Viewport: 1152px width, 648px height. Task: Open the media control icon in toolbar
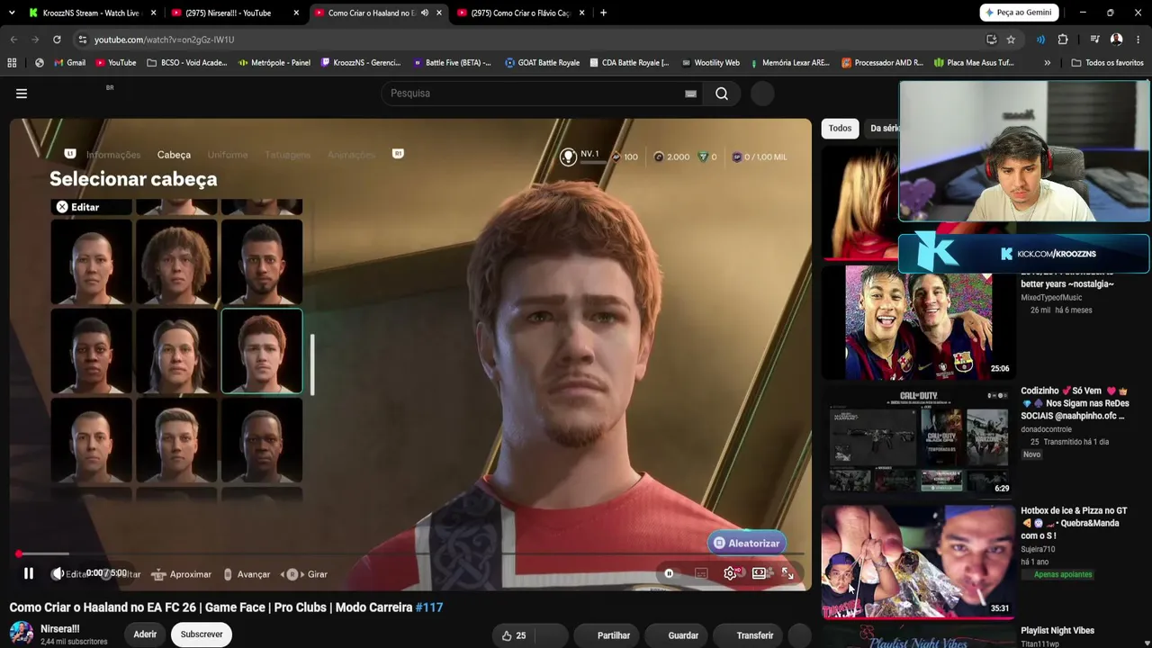tap(1094, 40)
